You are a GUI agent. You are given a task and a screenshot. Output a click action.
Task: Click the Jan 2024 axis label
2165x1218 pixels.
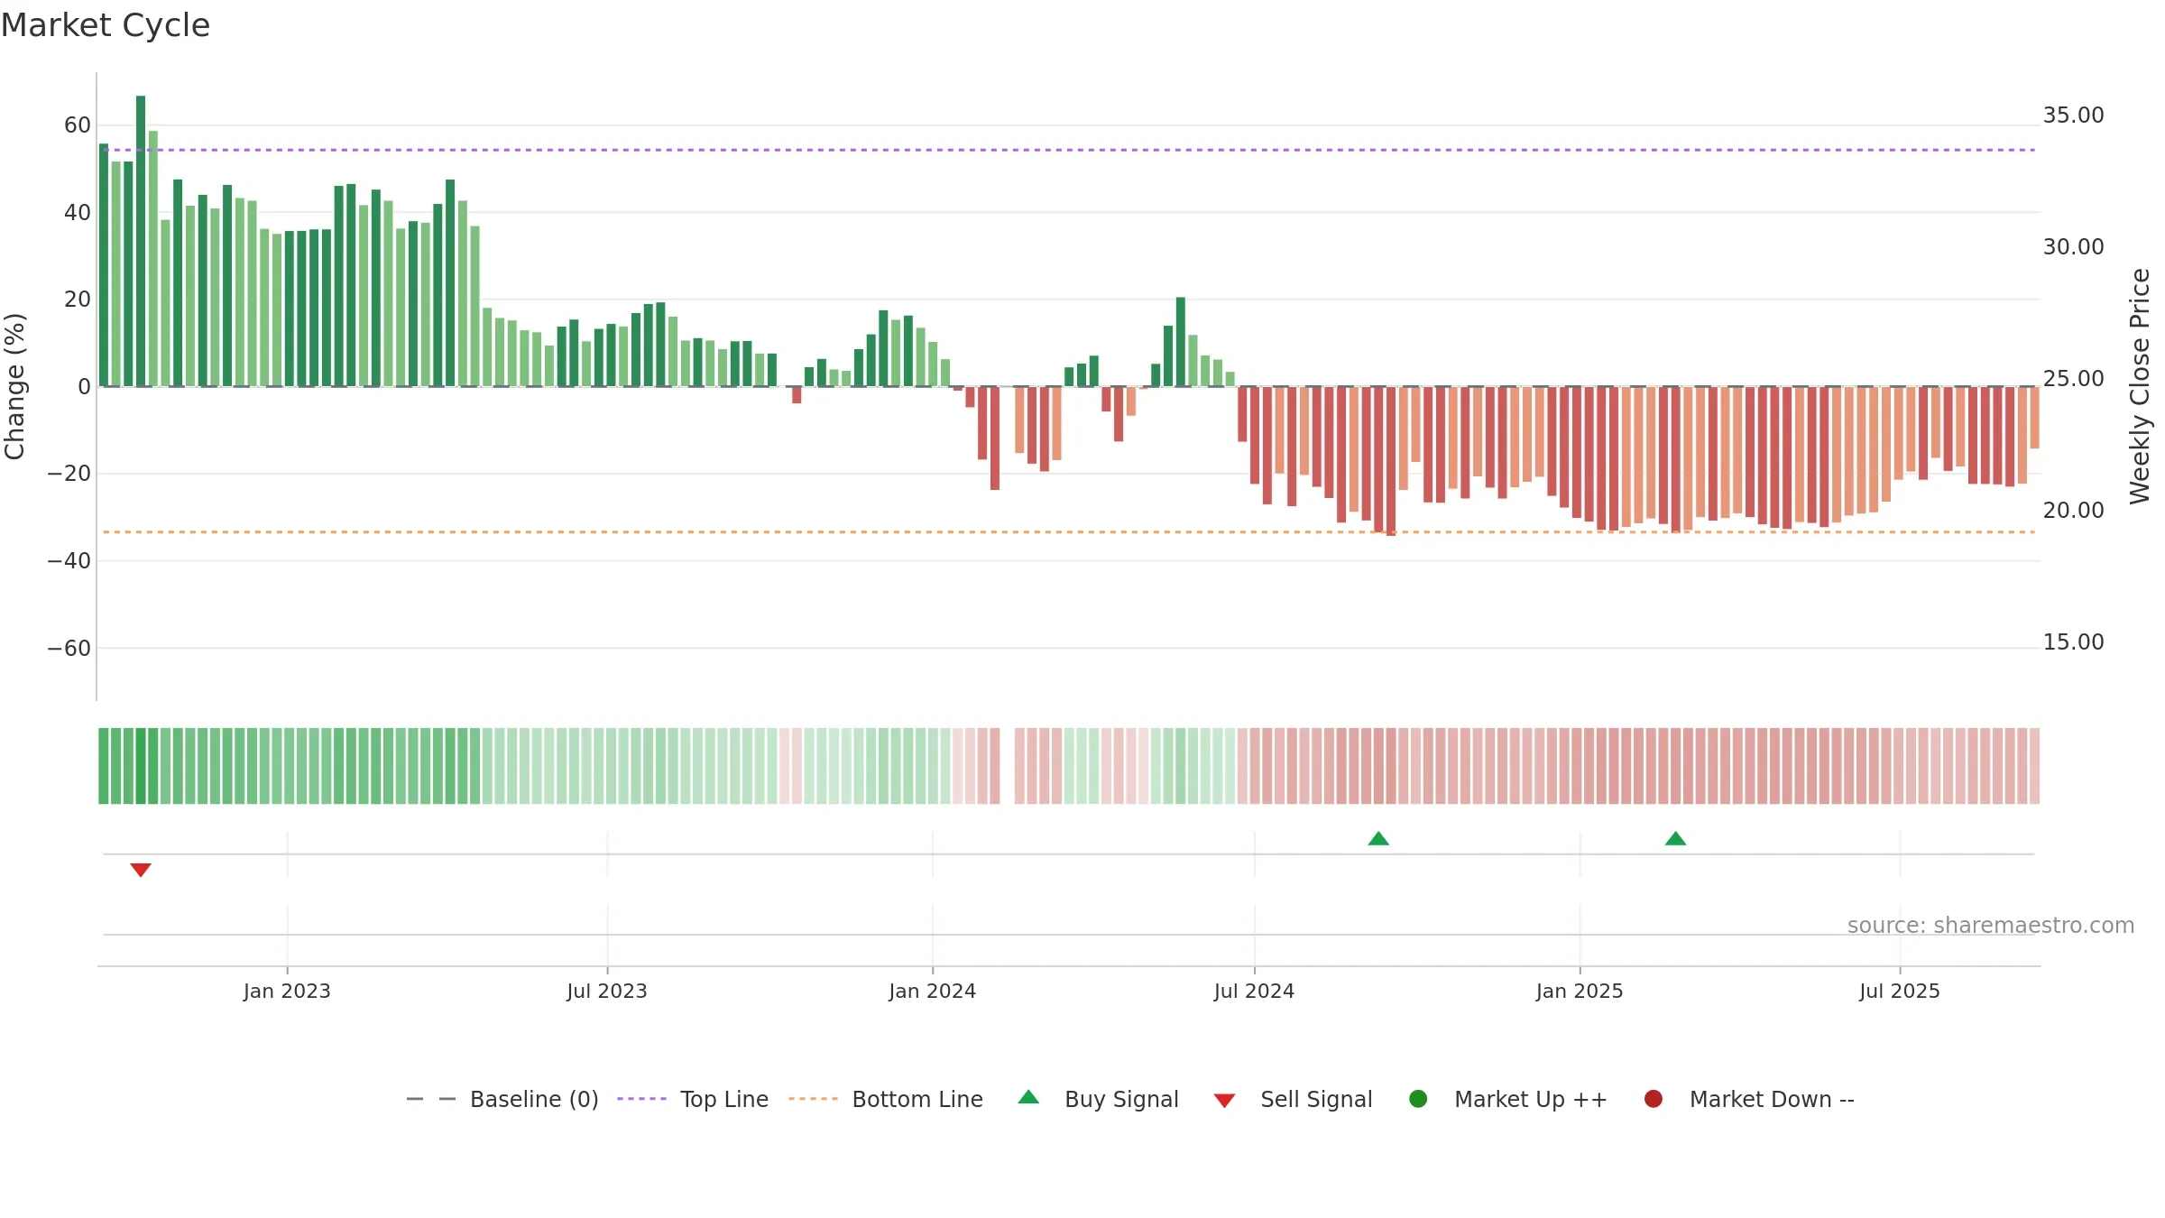coord(932,991)
